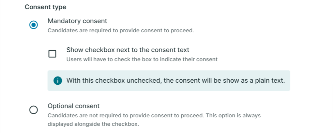This screenshot has width=333, height=133.
Task: Click the word 'type' in the heading
Action: 59,7
